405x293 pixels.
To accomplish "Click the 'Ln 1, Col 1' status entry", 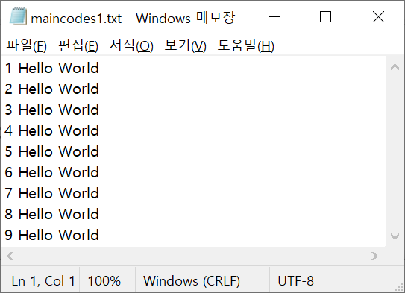I will pyautogui.click(x=43, y=281).
